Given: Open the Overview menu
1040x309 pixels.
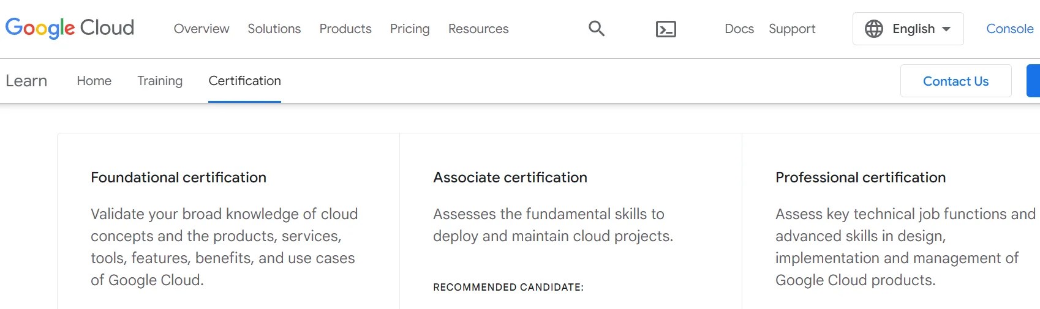Looking at the screenshot, I should (x=202, y=29).
